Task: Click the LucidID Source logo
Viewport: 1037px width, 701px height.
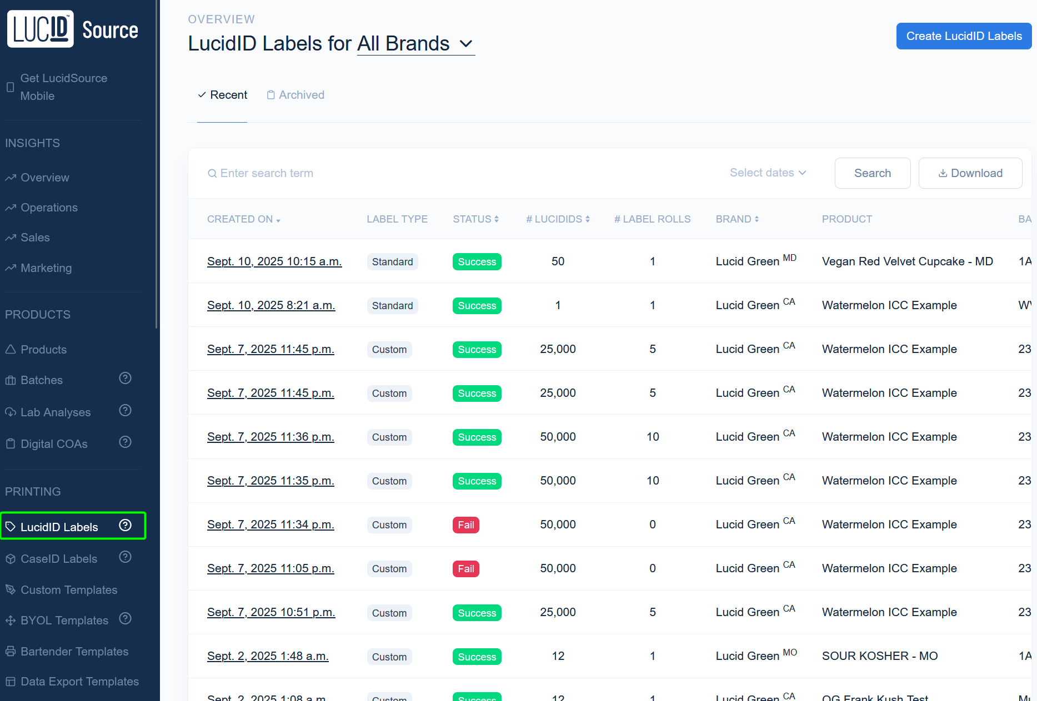Action: click(72, 28)
